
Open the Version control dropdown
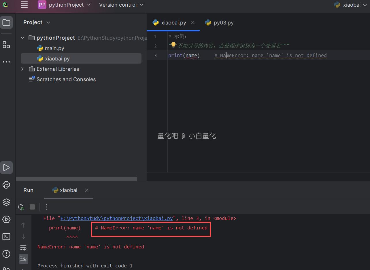(x=121, y=5)
